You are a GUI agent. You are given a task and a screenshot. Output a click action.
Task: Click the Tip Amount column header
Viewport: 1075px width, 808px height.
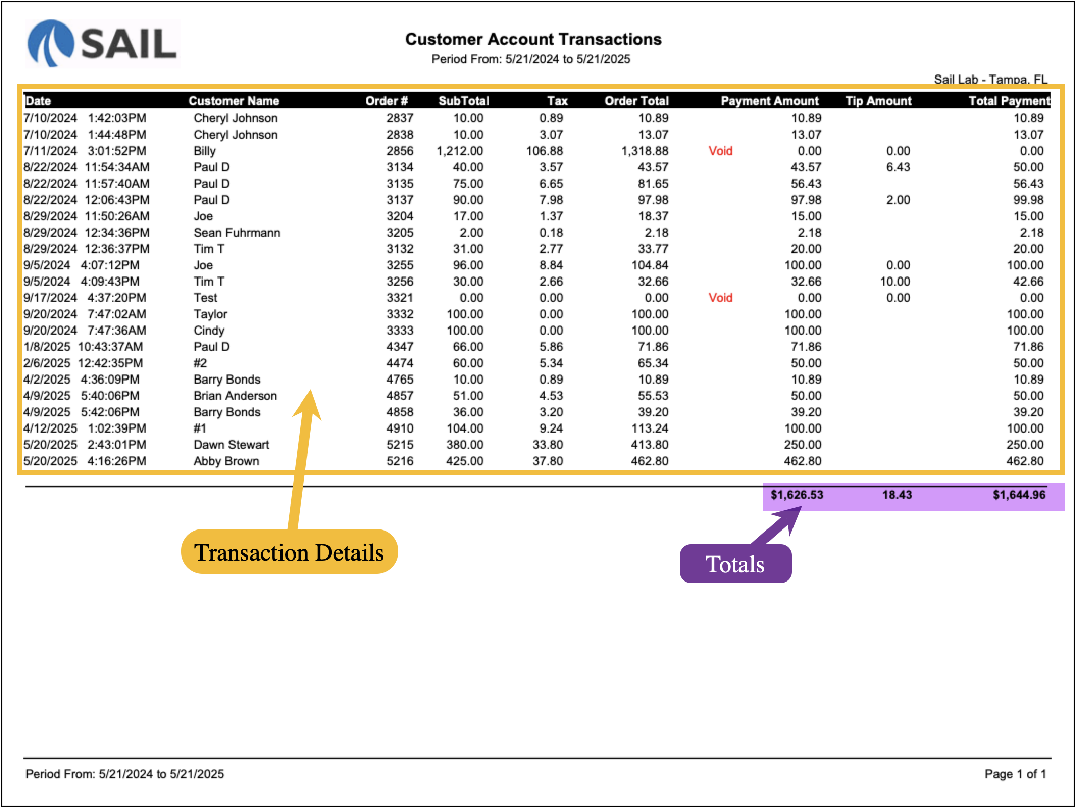(x=878, y=101)
